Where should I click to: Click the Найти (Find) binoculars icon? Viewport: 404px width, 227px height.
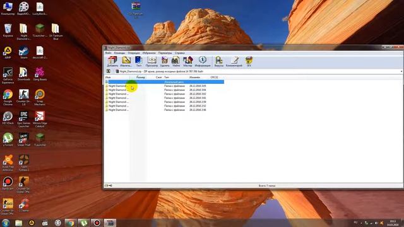[x=175, y=62]
